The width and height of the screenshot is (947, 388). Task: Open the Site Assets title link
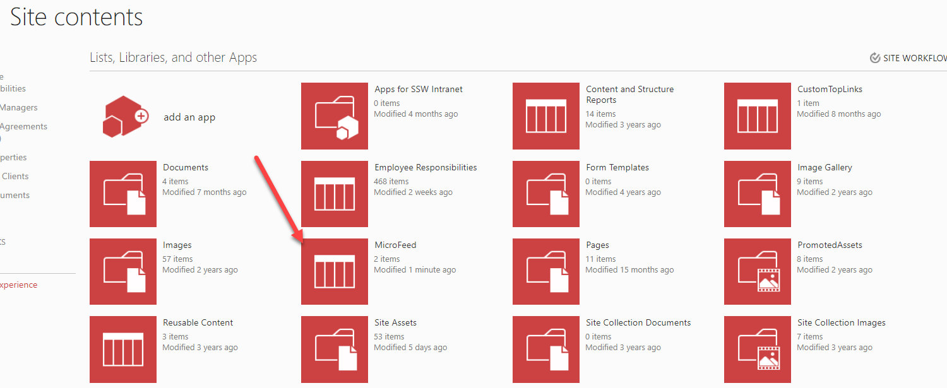click(x=395, y=322)
